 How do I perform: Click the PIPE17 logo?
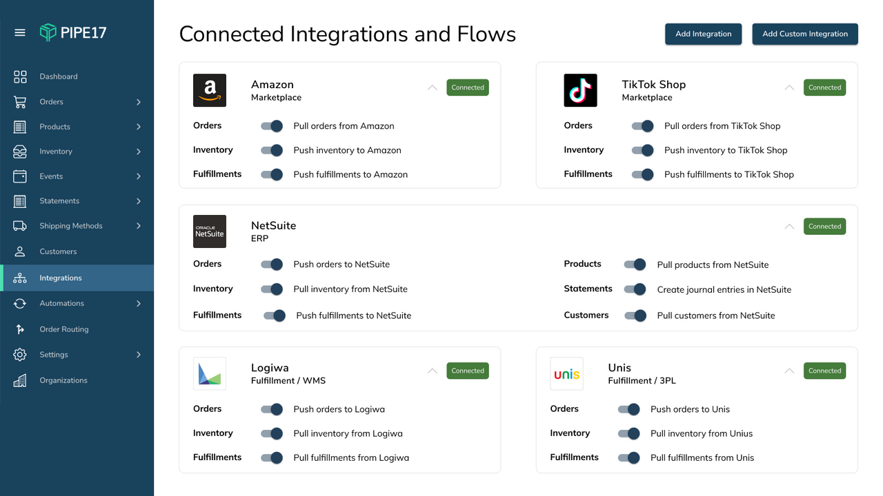coord(73,32)
